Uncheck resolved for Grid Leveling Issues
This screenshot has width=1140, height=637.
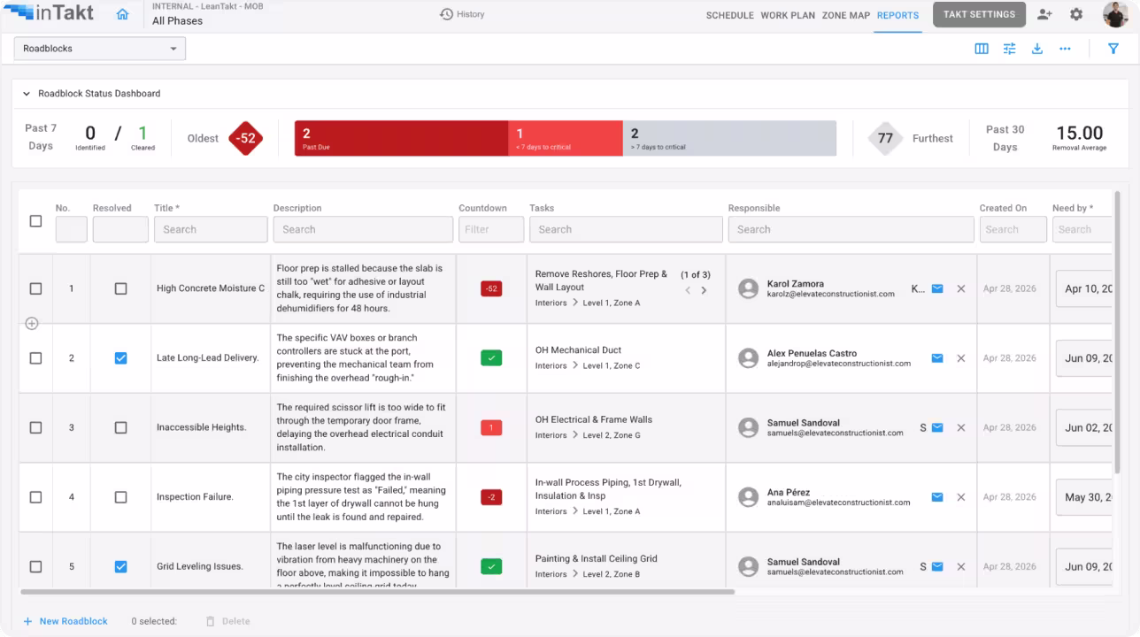[x=120, y=566]
